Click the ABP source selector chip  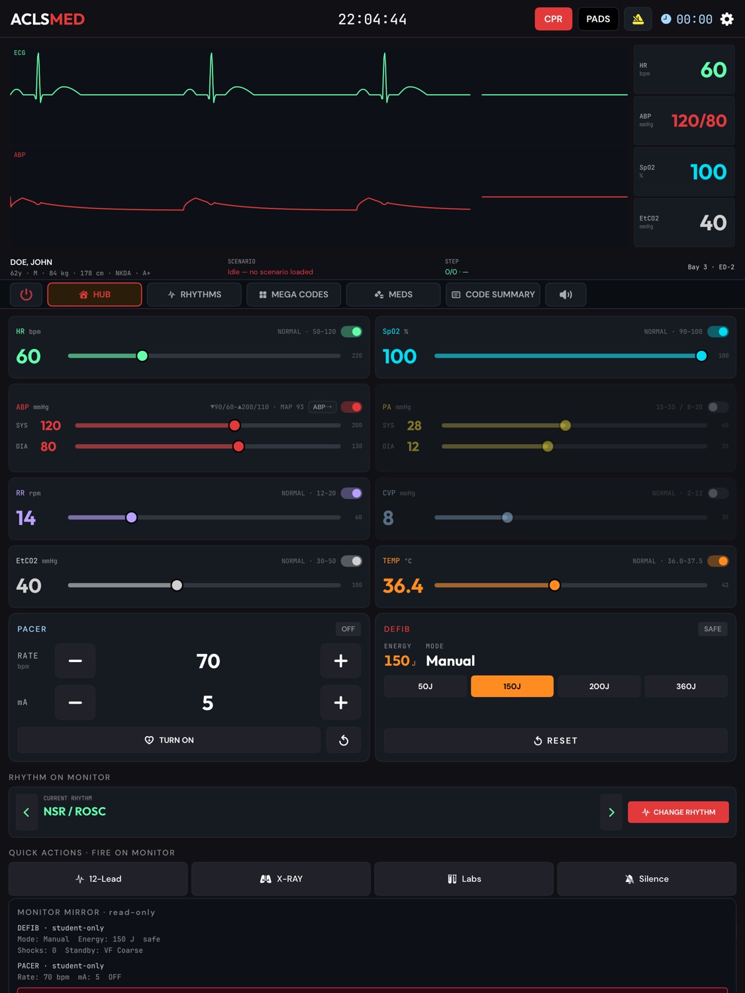[x=323, y=407]
